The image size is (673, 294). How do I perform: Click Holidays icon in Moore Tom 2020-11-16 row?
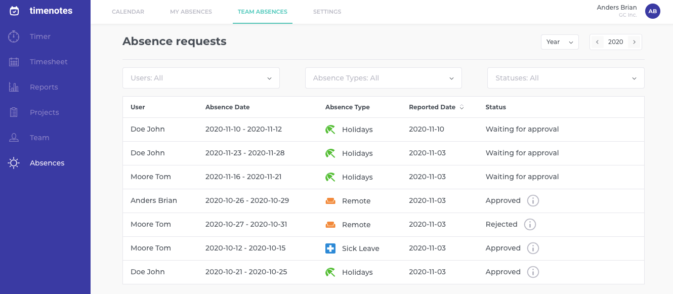coord(330,177)
